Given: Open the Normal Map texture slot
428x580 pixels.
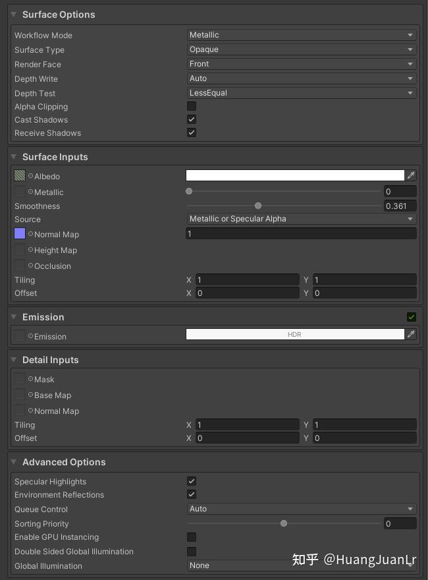Looking at the screenshot, I should pos(20,234).
